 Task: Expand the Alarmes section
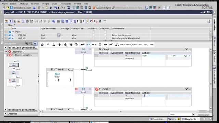[x=5, y=114]
